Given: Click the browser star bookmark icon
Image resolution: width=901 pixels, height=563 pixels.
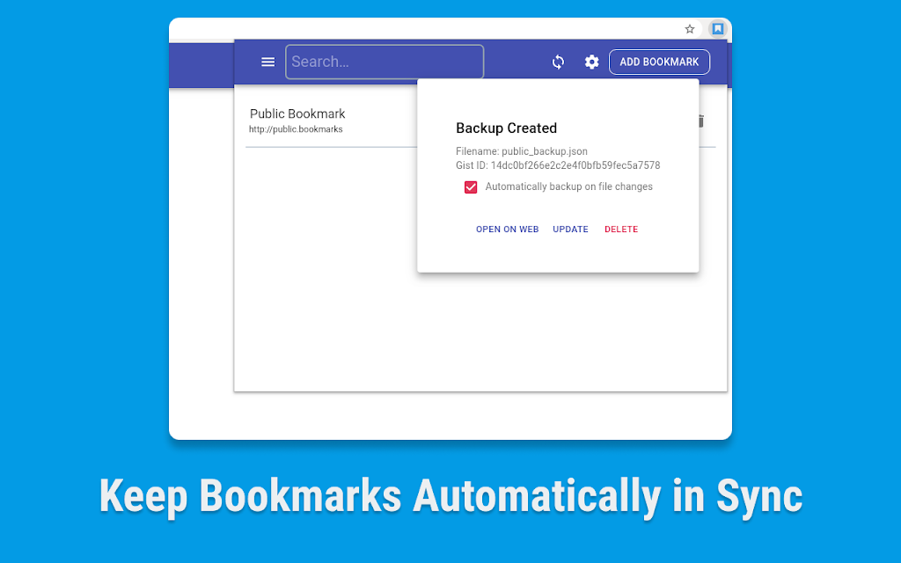Looking at the screenshot, I should [x=690, y=29].
